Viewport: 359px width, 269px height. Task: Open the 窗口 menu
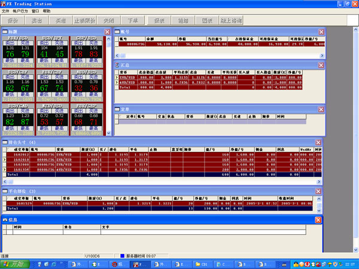(35, 11)
